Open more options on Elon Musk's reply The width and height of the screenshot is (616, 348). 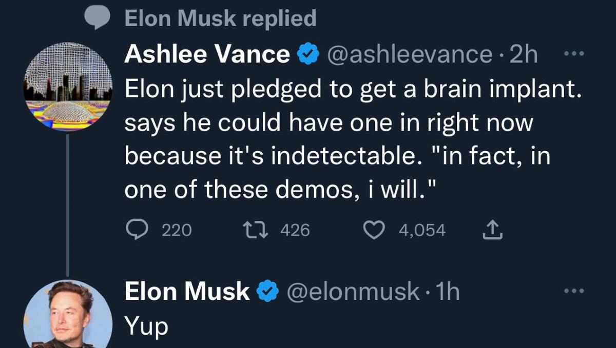point(574,291)
